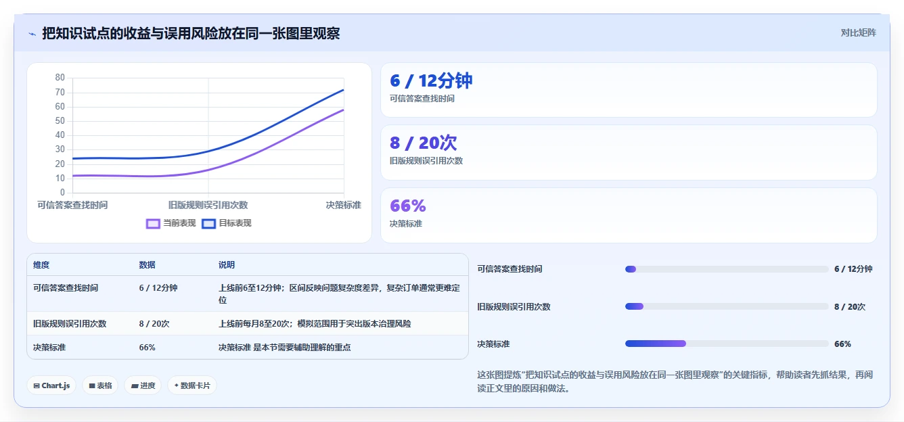Screen dimensions: 904x422
Task: Click the 表格 tag chip
Action: click(x=100, y=385)
